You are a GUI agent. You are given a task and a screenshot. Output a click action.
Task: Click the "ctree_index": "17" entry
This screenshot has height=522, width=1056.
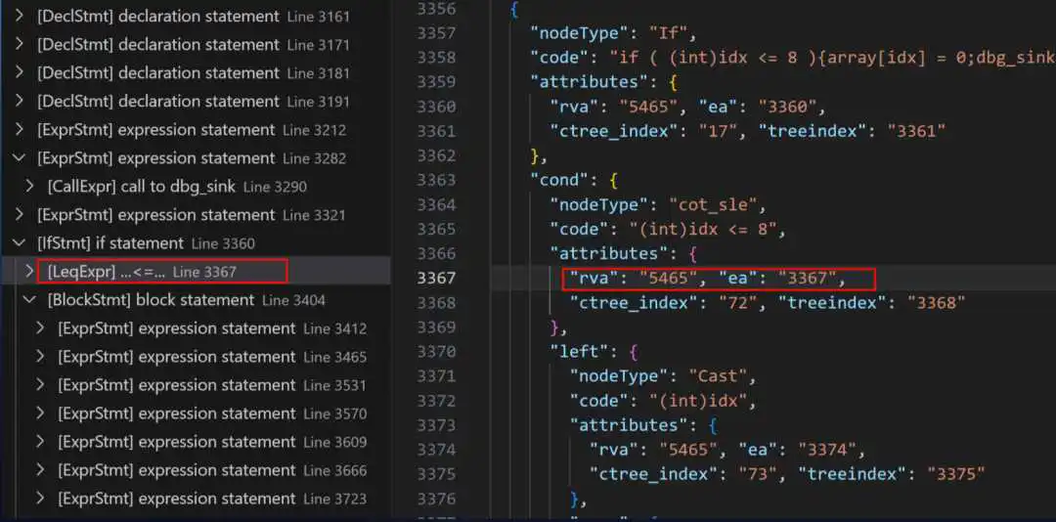(644, 131)
